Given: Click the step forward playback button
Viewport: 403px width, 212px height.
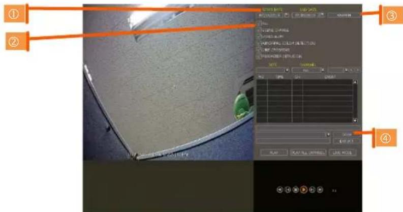Looking at the screenshot, I should click(312, 190).
